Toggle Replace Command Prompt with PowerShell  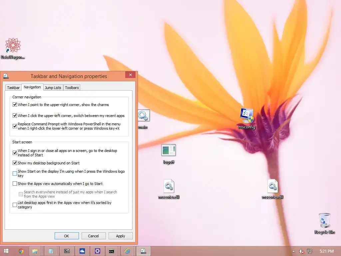coord(15,126)
